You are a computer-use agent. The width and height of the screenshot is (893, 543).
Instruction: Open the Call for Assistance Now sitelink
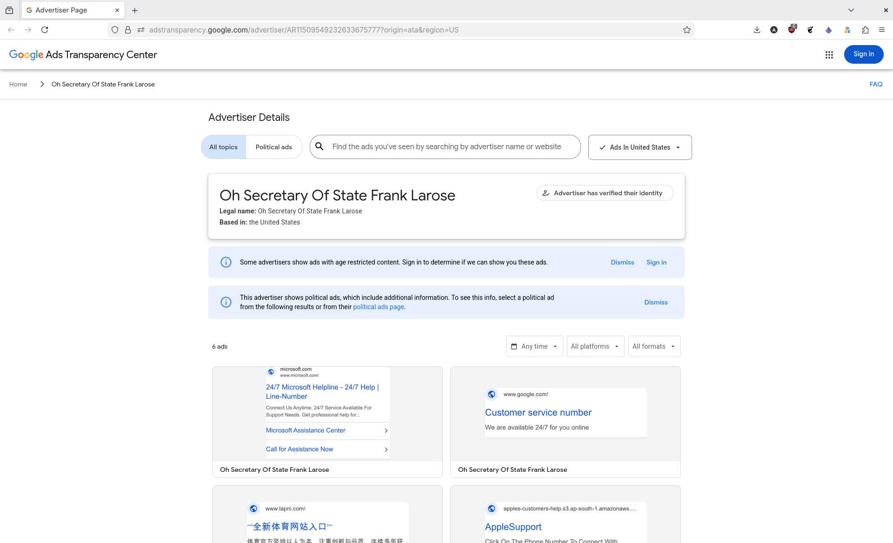click(x=327, y=449)
